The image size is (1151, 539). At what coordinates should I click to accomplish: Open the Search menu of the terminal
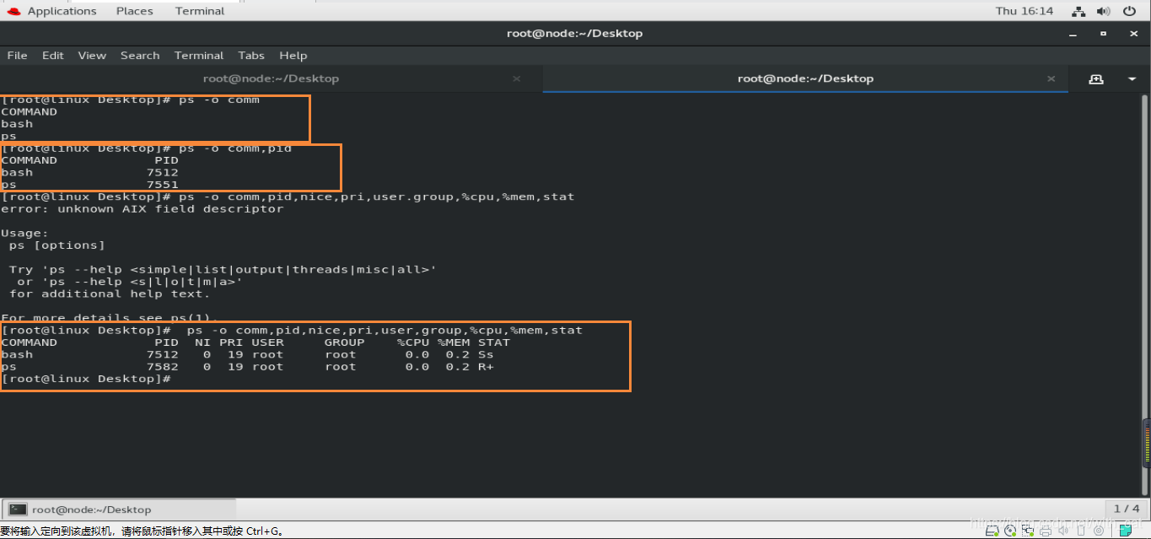click(140, 56)
